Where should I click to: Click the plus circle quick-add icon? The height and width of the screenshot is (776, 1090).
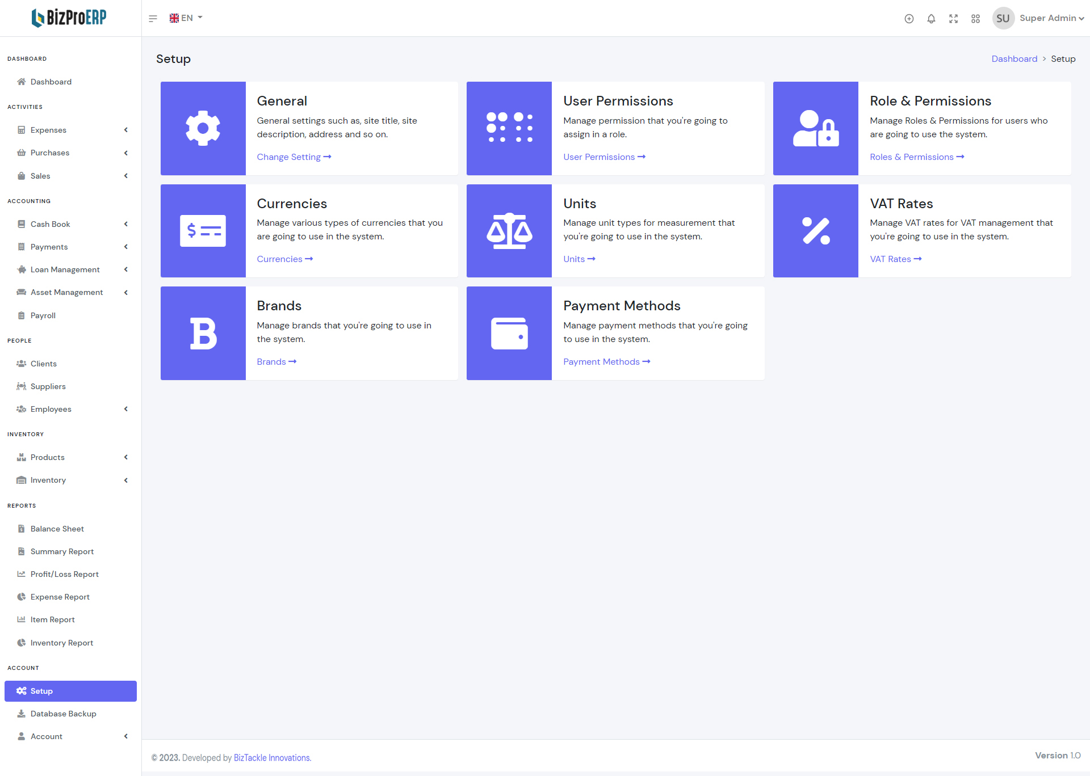(909, 19)
